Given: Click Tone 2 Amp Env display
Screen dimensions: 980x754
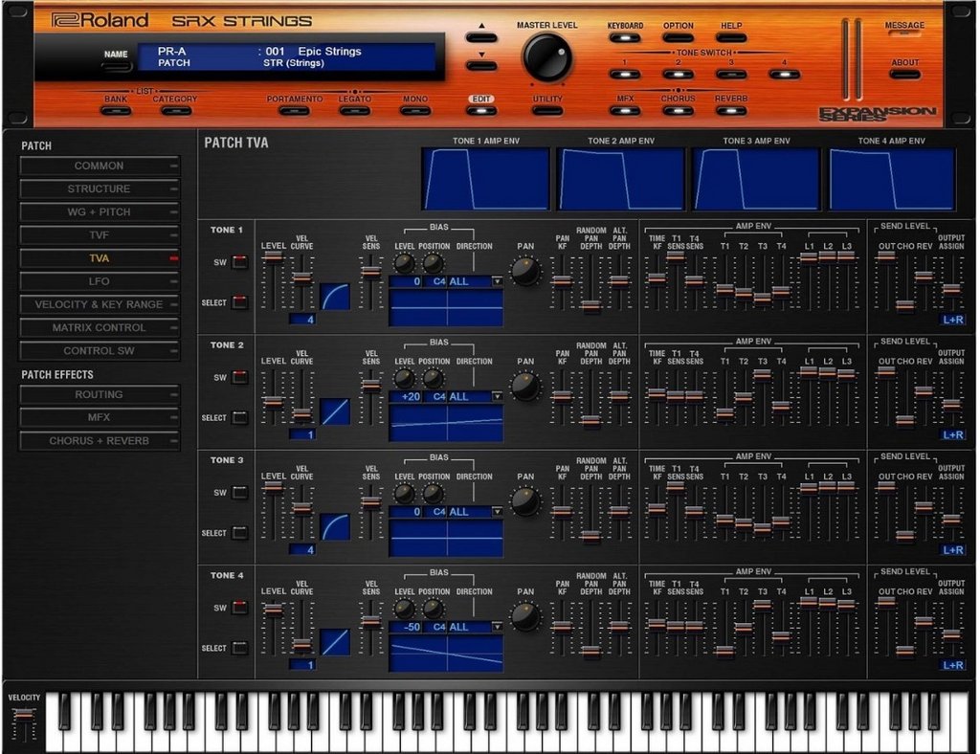Looking at the screenshot, I should click(x=620, y=179).
